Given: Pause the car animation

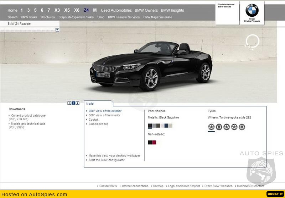Looking at the screenshot, I should pos(73,103).
